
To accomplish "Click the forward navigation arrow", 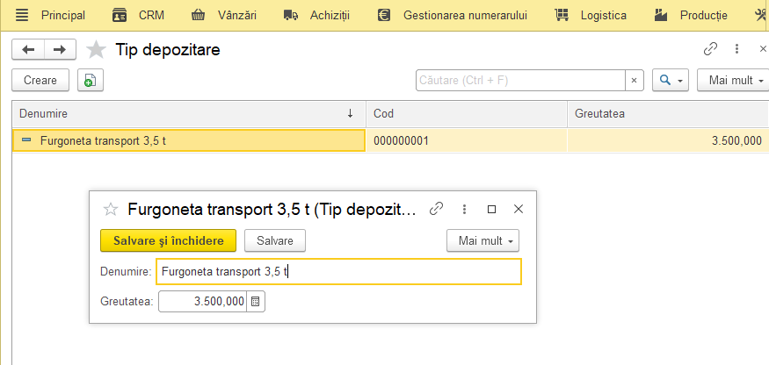I will coord(60,49).
